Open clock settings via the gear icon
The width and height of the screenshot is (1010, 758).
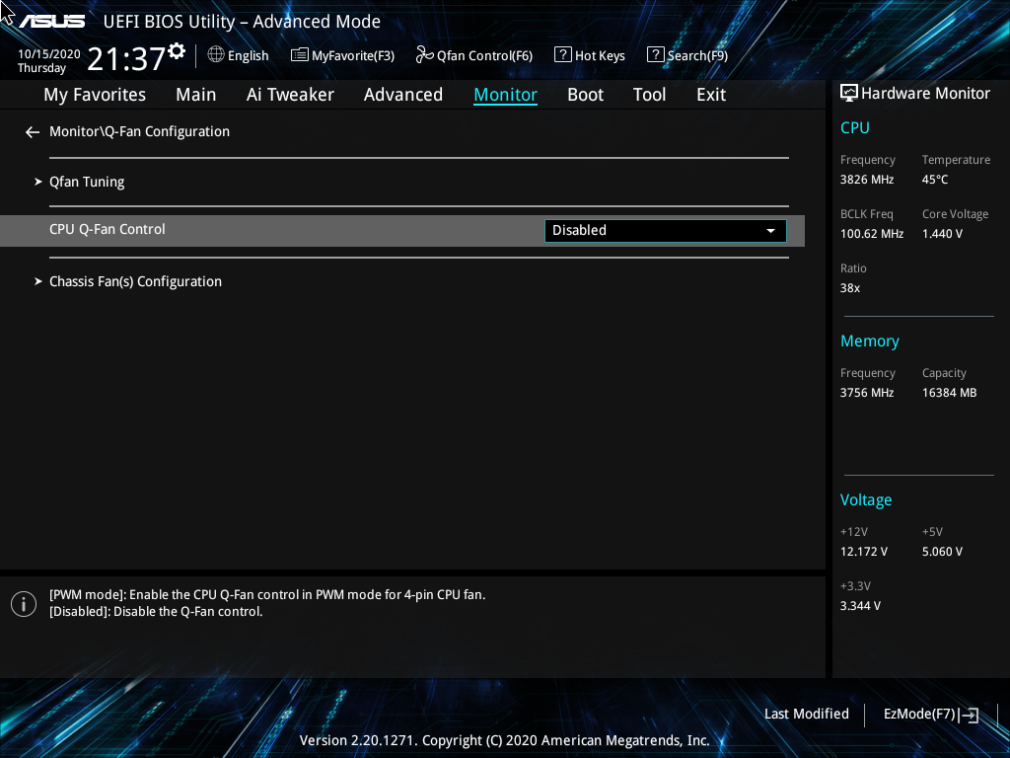coord(177,51)
